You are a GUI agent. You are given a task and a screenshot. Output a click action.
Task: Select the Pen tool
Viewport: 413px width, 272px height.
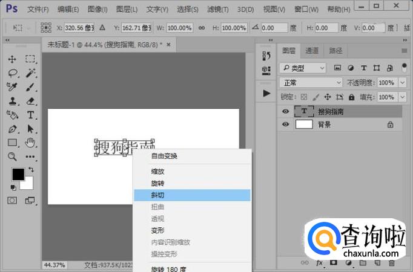pyautogui.click(x=12, y=129)
